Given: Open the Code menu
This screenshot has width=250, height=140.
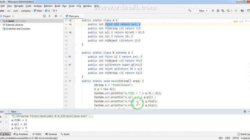Looking at the screenshot, I should [x=29, y=6].
